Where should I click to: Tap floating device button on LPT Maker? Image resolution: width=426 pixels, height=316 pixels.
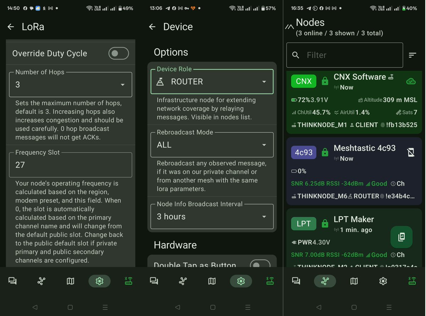(x=402, y=237)
